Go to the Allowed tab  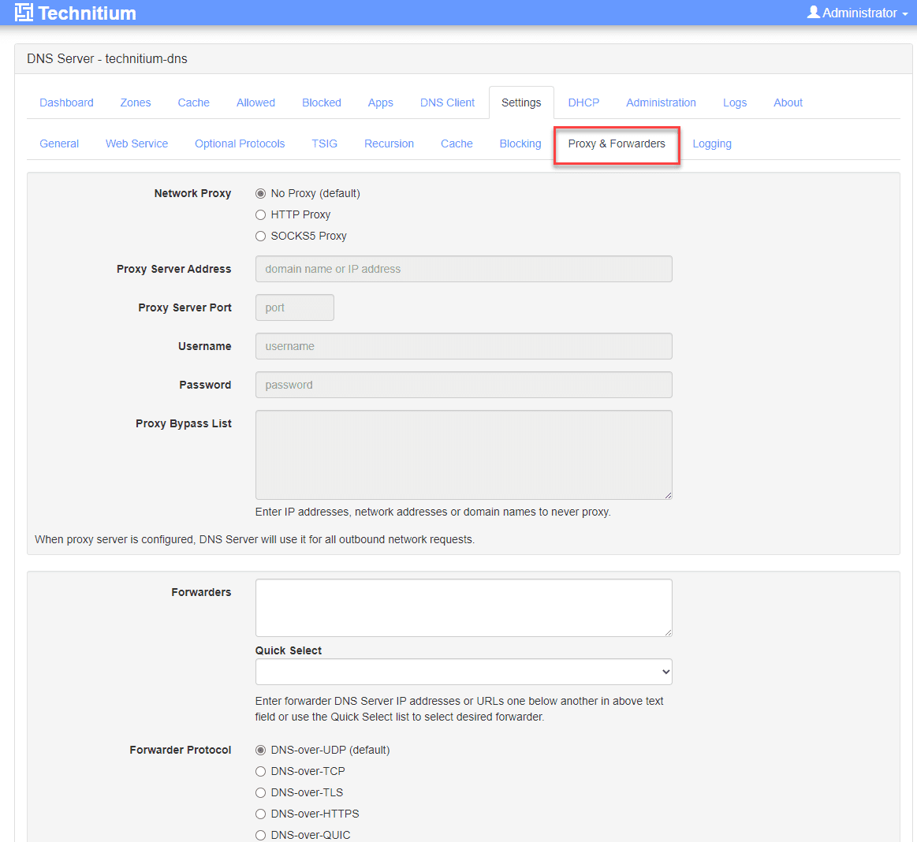[x=255, y=103]
